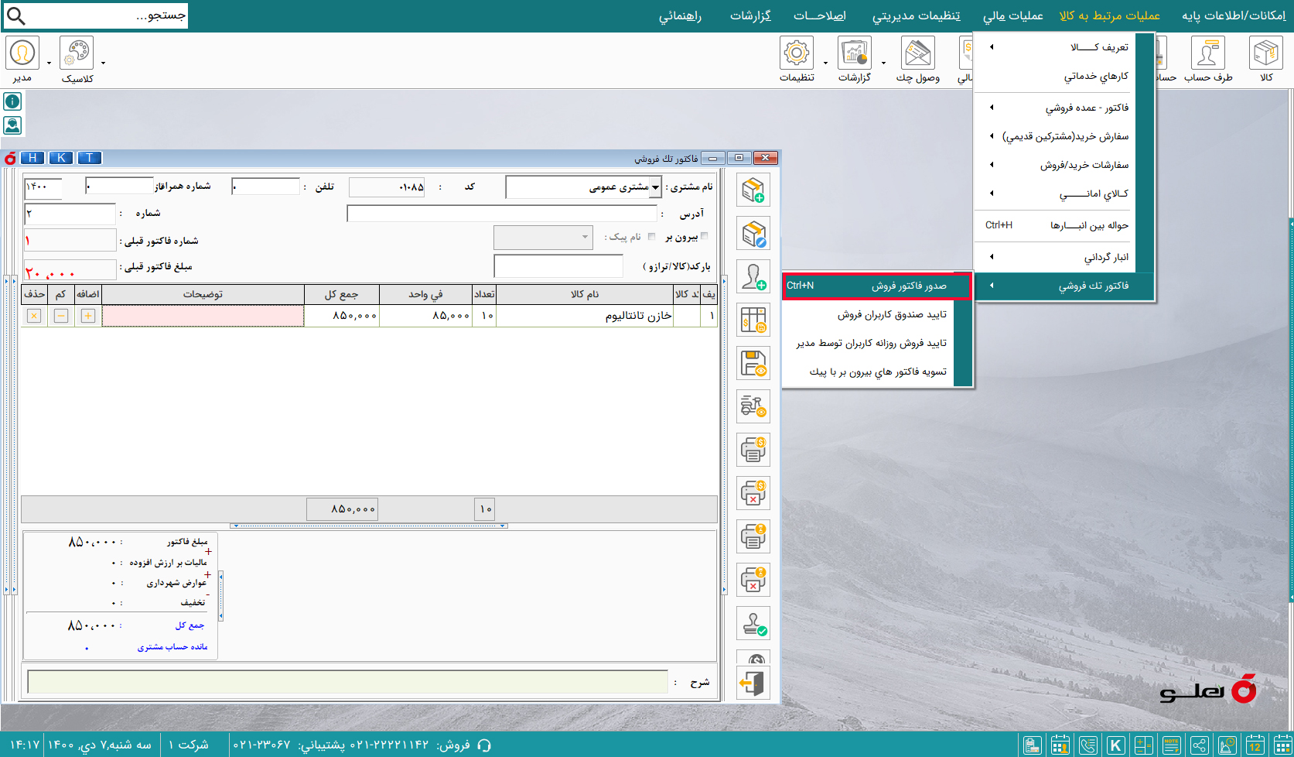
Task: Expand dropdown arrow next to گزارشات toolbar icon
Action: [883, 63]
